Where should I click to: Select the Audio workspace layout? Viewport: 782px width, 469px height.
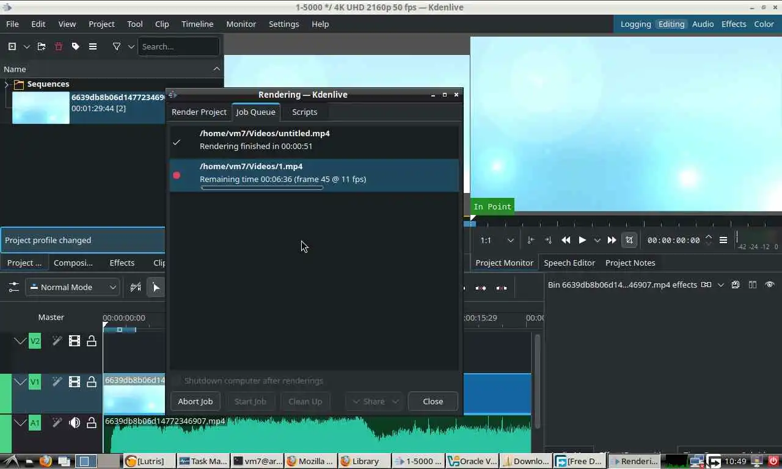[703, 24]
